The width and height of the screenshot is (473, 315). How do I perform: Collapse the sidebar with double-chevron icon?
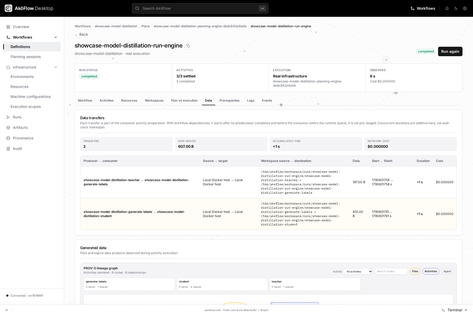7,310
